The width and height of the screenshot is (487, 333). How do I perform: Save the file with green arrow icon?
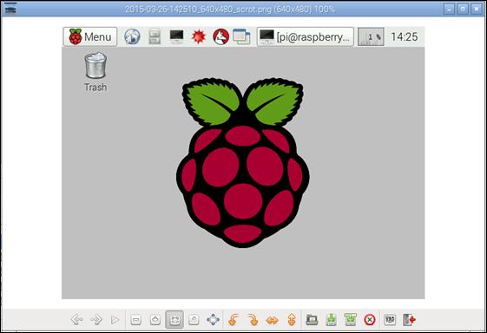331,319
